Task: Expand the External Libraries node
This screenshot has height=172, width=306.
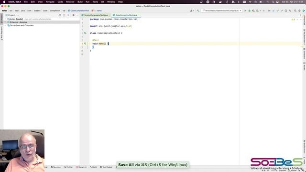Action: pyautogui.click(x=5, y=22)
